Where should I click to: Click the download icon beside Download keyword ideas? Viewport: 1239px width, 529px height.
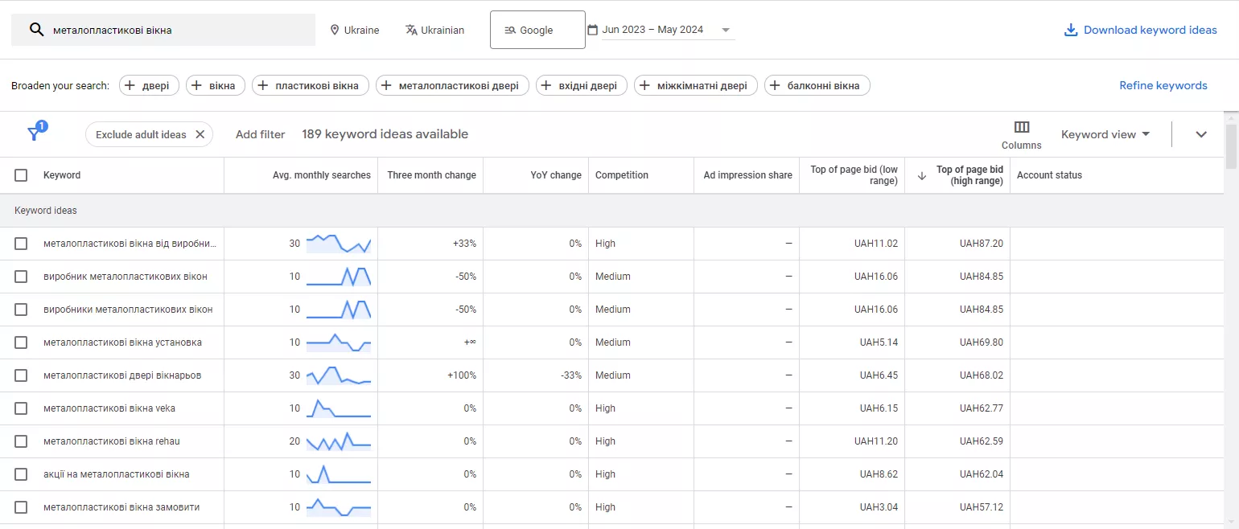click(1071, 30)
